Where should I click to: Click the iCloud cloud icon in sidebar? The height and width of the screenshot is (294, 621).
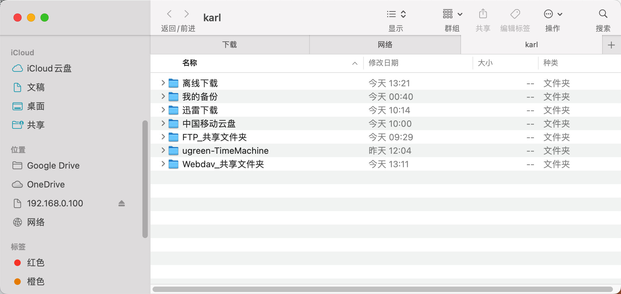click(18, 68)
